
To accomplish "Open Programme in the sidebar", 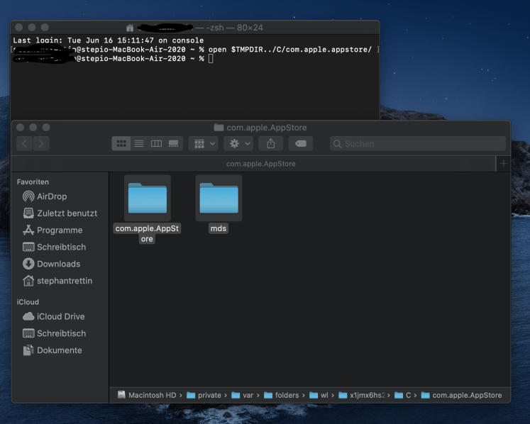I will point(60,230).
